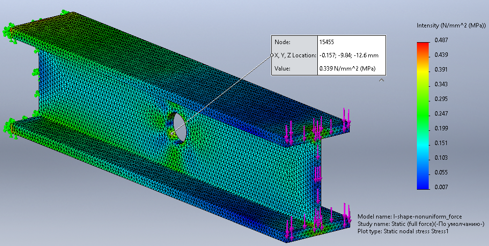Click the Intensity (N/mm^2 (MPa)) legend title
The height and width of the screenshot is (246, 489).
(x=451, y=25)
